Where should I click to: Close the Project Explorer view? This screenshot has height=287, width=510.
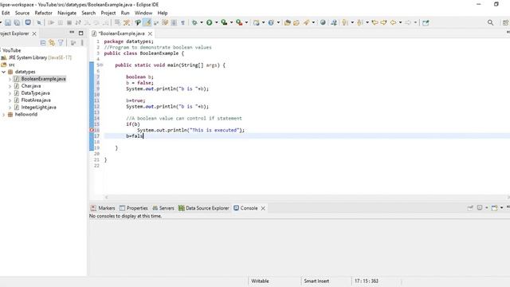pos(34,33)
